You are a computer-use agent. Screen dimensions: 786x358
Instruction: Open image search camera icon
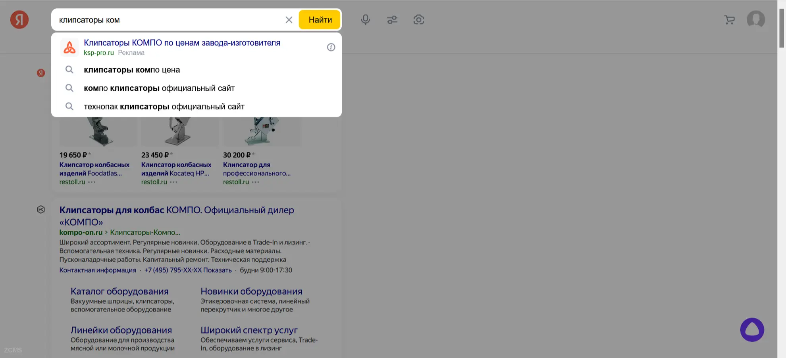pyautogui.click(x=418, y=19)
